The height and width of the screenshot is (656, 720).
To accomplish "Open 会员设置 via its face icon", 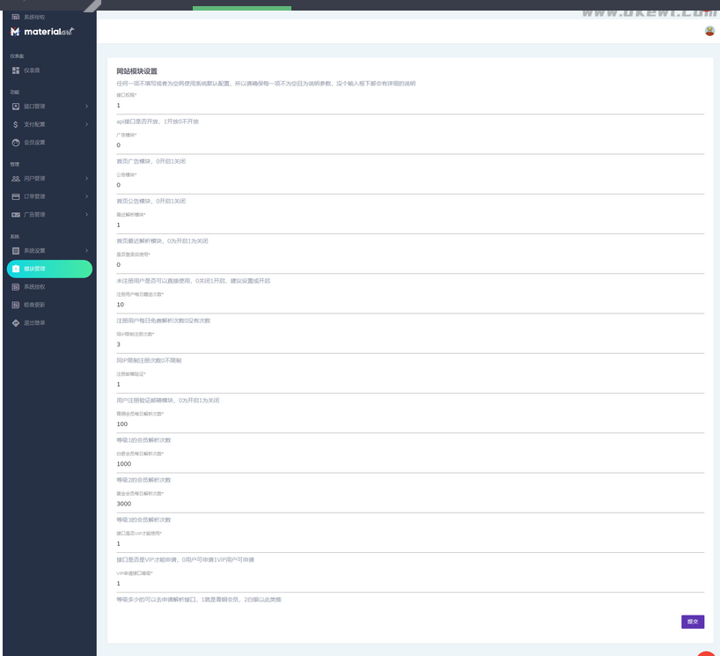I will click(x=16, y=143).
